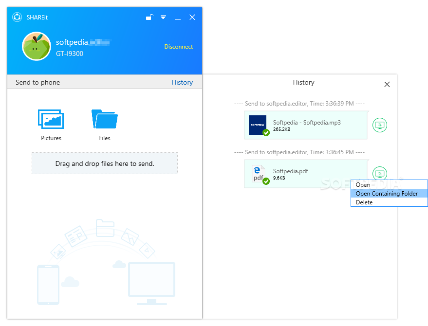Close the SHAREit main window
The width and height of the screenshot is (428, 326).
tap(192, 17)
